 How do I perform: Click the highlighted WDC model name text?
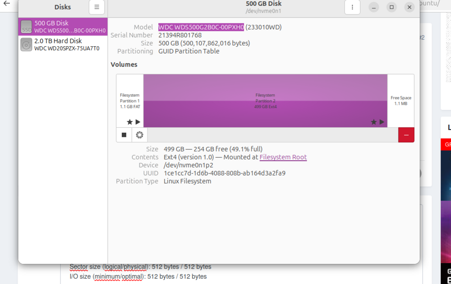point(201,27)
